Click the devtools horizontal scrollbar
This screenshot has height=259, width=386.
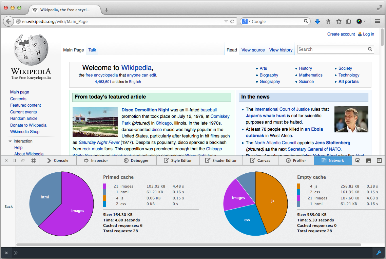pos(189,245)
